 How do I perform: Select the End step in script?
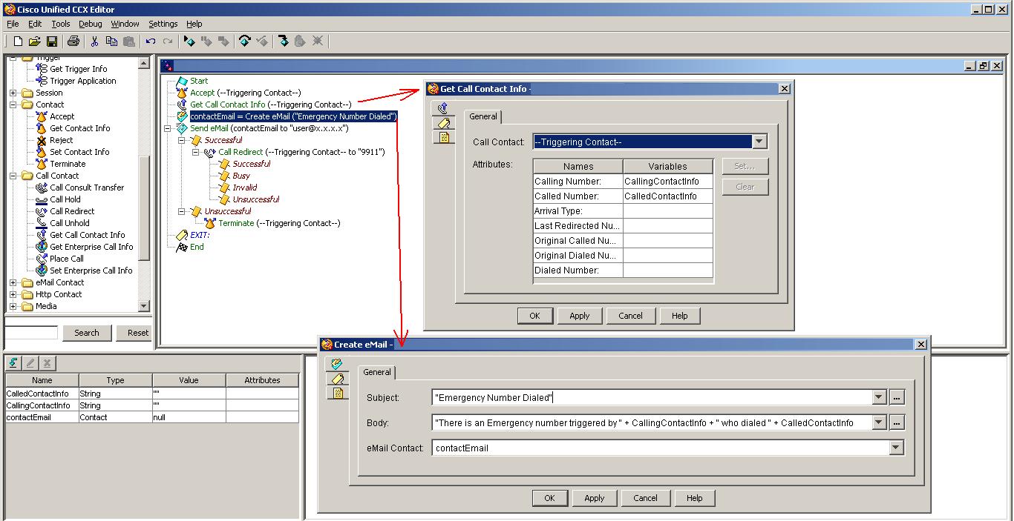(x=197, y=247)
